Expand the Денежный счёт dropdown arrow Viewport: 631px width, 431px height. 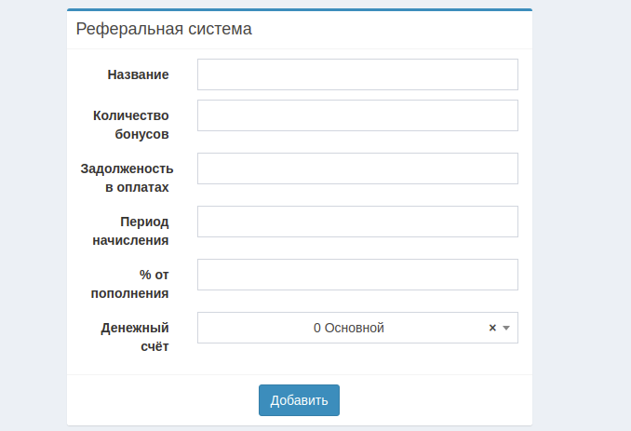coord(506,328)
